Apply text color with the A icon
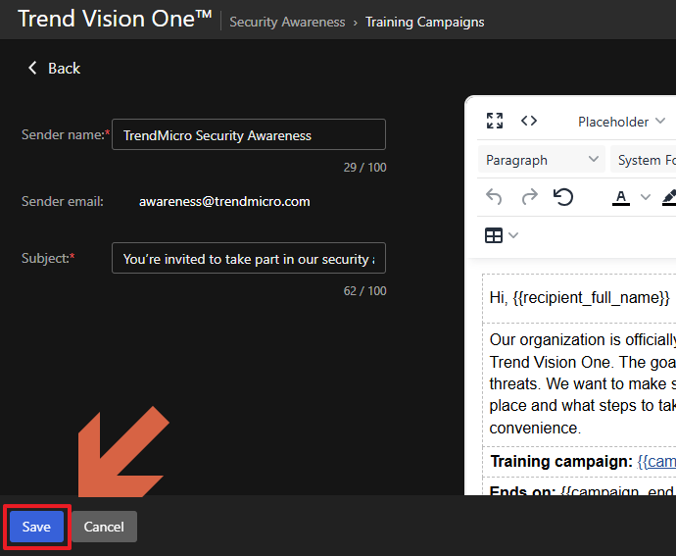Image resolution: width=676 pixels, height=556 pixels. click(x=621, y=197)
